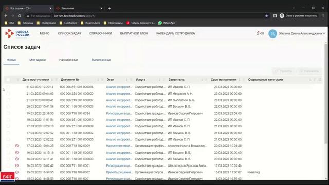Sort by Услуга column

(x=160, y=80)
